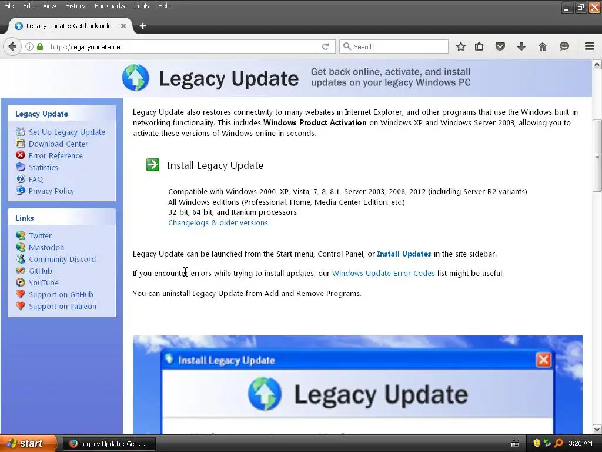Open the Firefox hamburger menu
This screenshot has height=452, width=602.
click(x=589, y=46)
